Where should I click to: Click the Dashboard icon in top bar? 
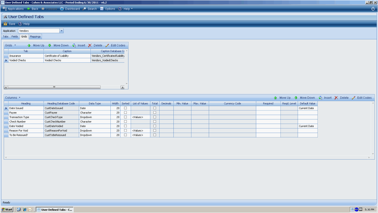click(62, 9)
